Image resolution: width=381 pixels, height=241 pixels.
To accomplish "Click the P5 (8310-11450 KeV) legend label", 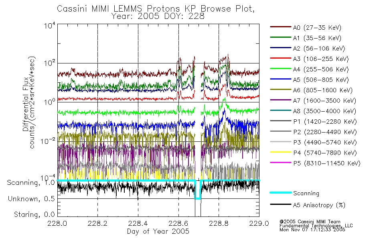I will tap(327, 163).
